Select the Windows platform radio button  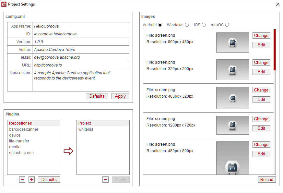(x=187, y=25)
